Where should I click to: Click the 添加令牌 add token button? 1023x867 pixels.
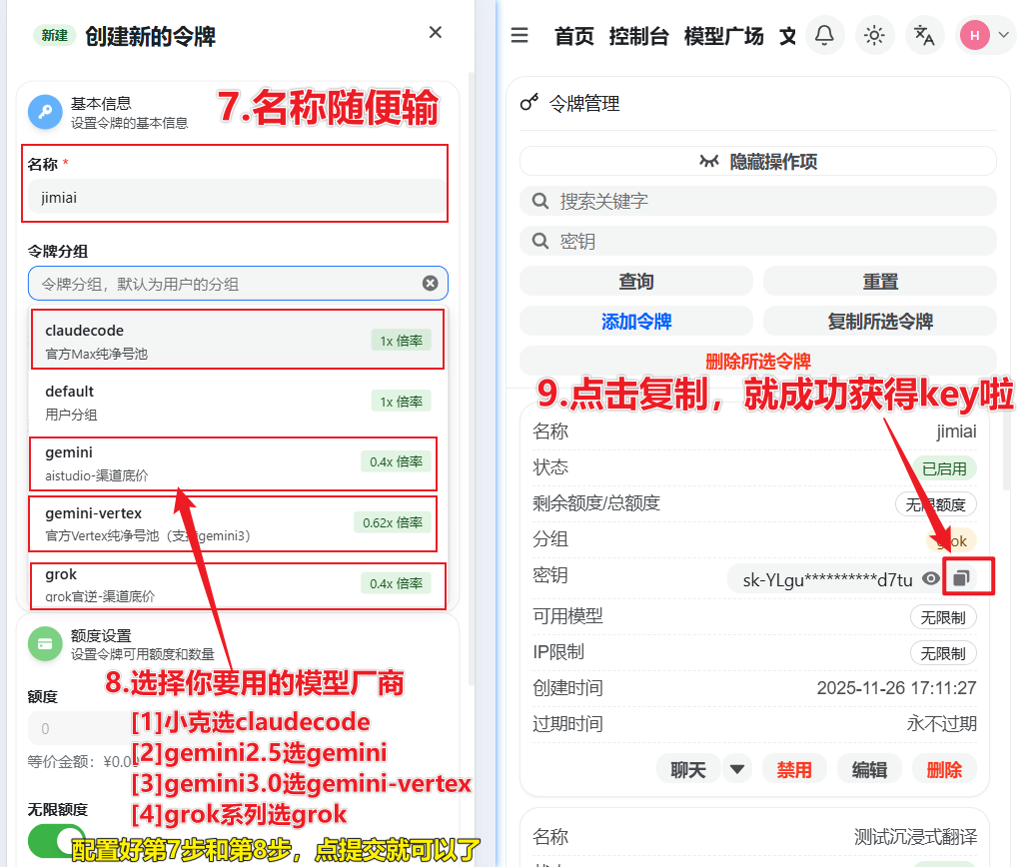click(x=635, y=322)
